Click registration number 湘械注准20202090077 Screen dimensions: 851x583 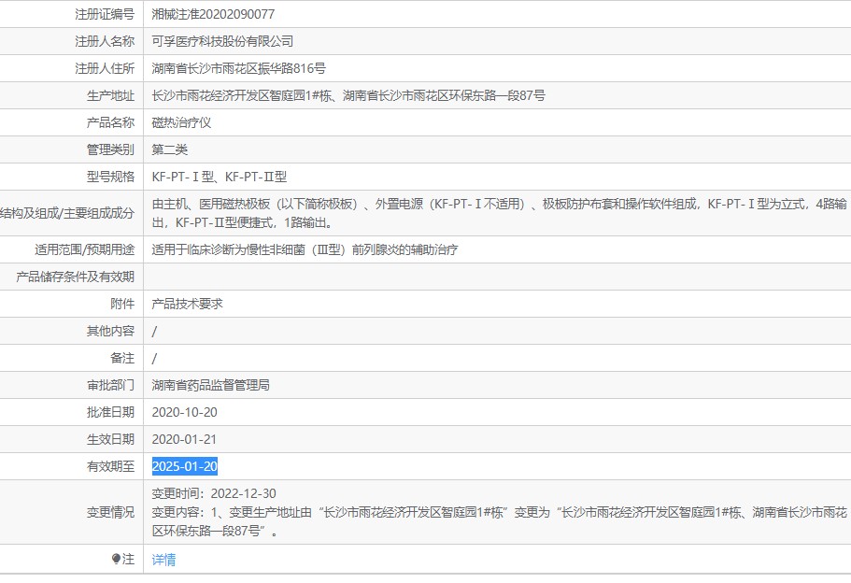pos(213,14)
